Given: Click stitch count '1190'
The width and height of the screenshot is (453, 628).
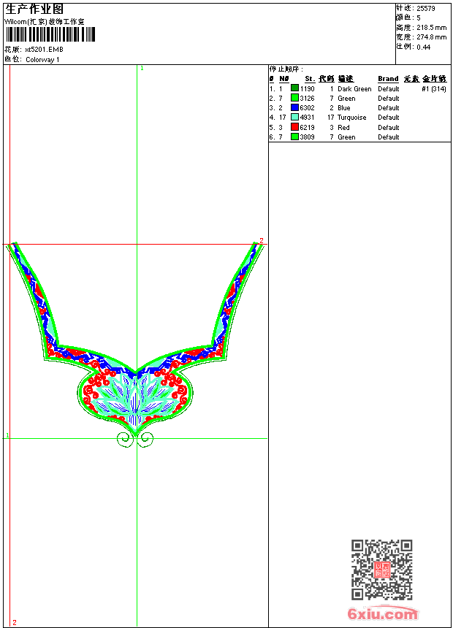Looking at the screenshot, I should click(307, 89).
